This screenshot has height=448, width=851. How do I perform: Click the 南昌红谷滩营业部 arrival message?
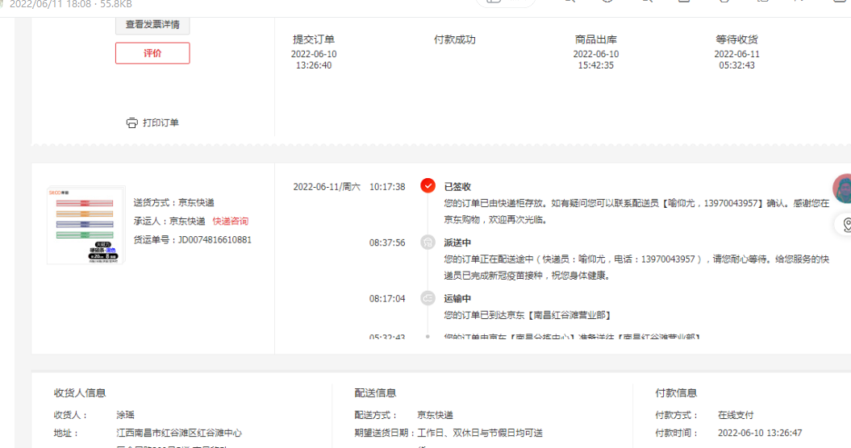click(528, 314)
